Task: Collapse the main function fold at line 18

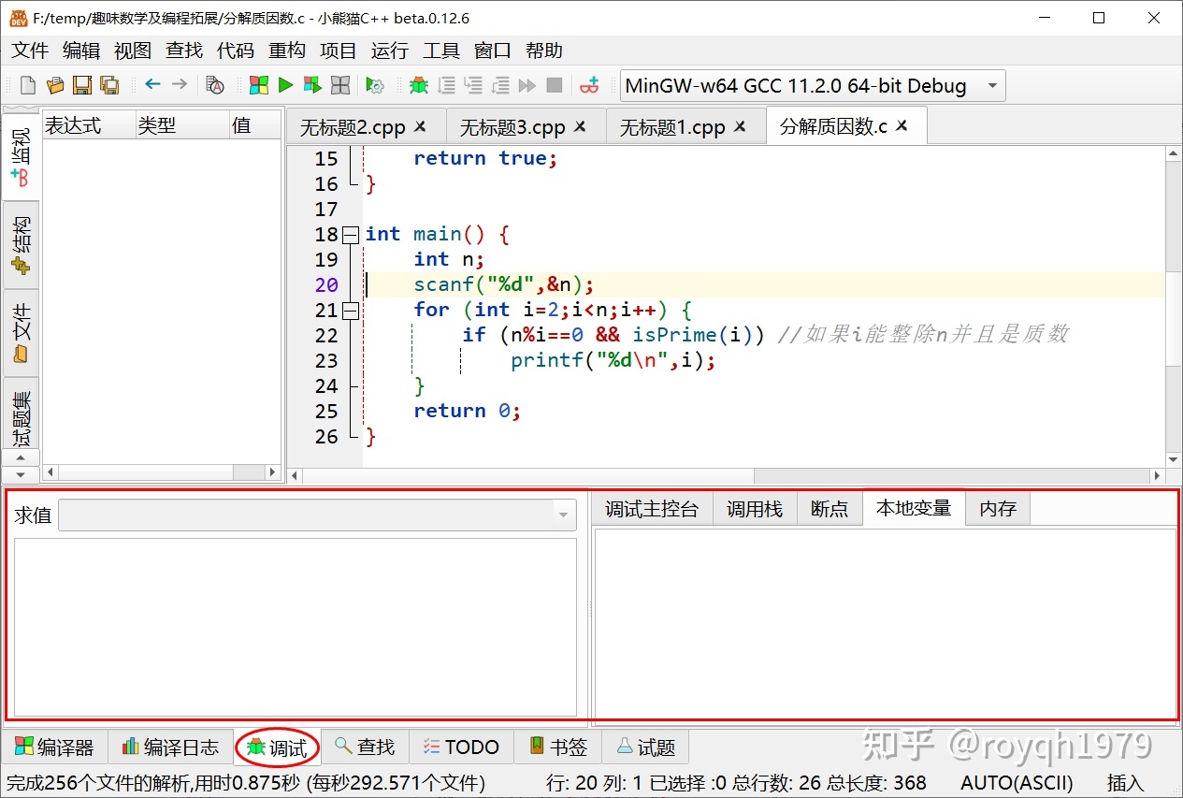Action: 351,235
